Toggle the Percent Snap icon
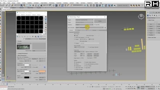Screen dimensions: 160x90 65,5
